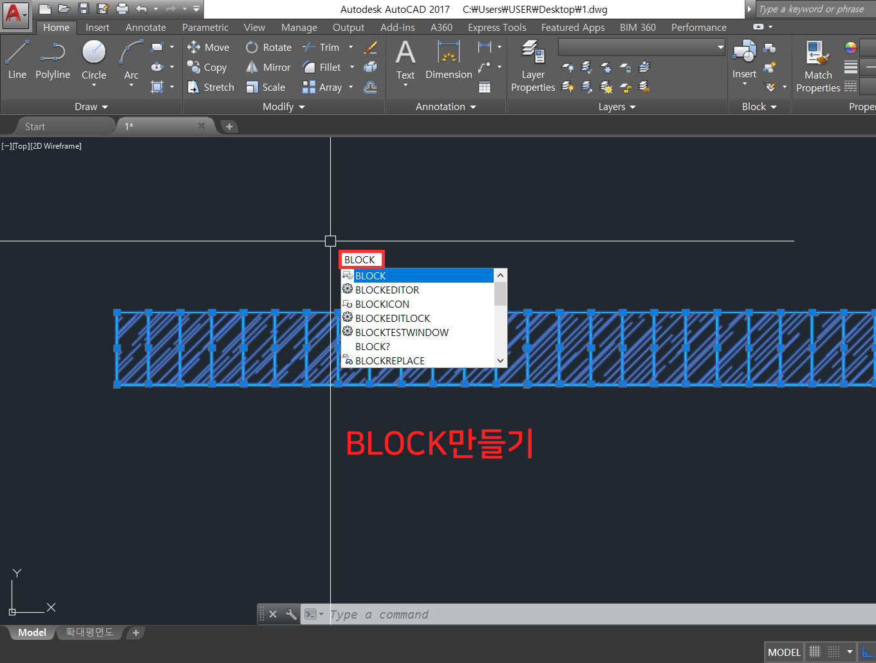This screenshot has width=876, height=663.
Task: Add a new layout with plus button
Action: point(135,633)
